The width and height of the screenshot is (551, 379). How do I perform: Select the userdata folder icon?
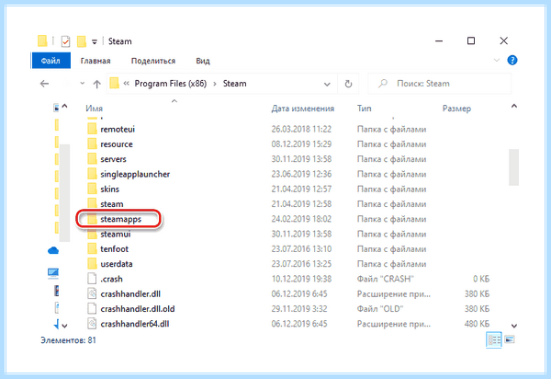pyautogui.click(x=92, y=264)
